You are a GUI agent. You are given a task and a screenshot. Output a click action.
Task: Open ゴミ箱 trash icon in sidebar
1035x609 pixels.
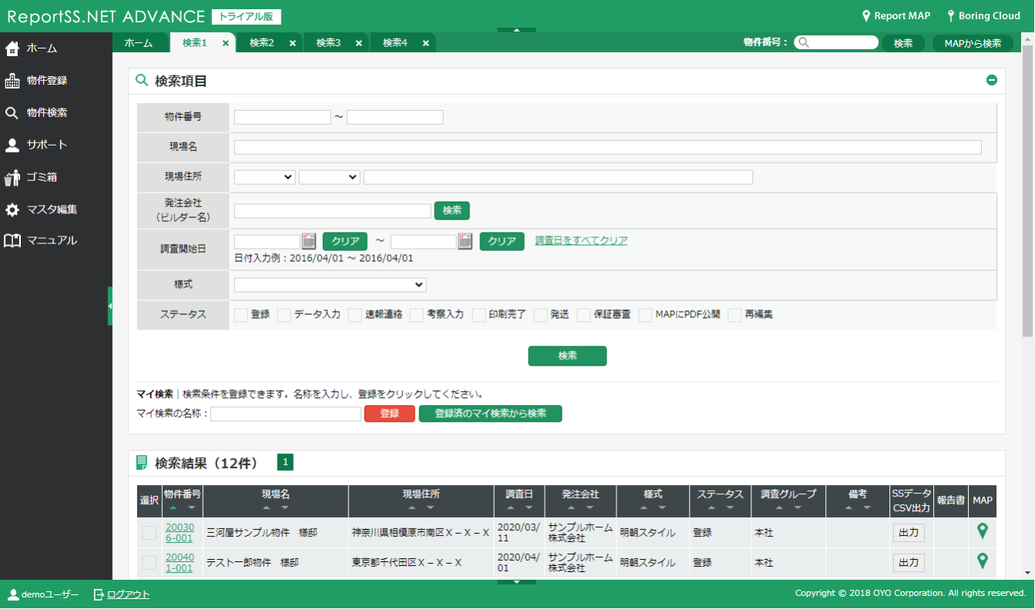click(12, 177)
